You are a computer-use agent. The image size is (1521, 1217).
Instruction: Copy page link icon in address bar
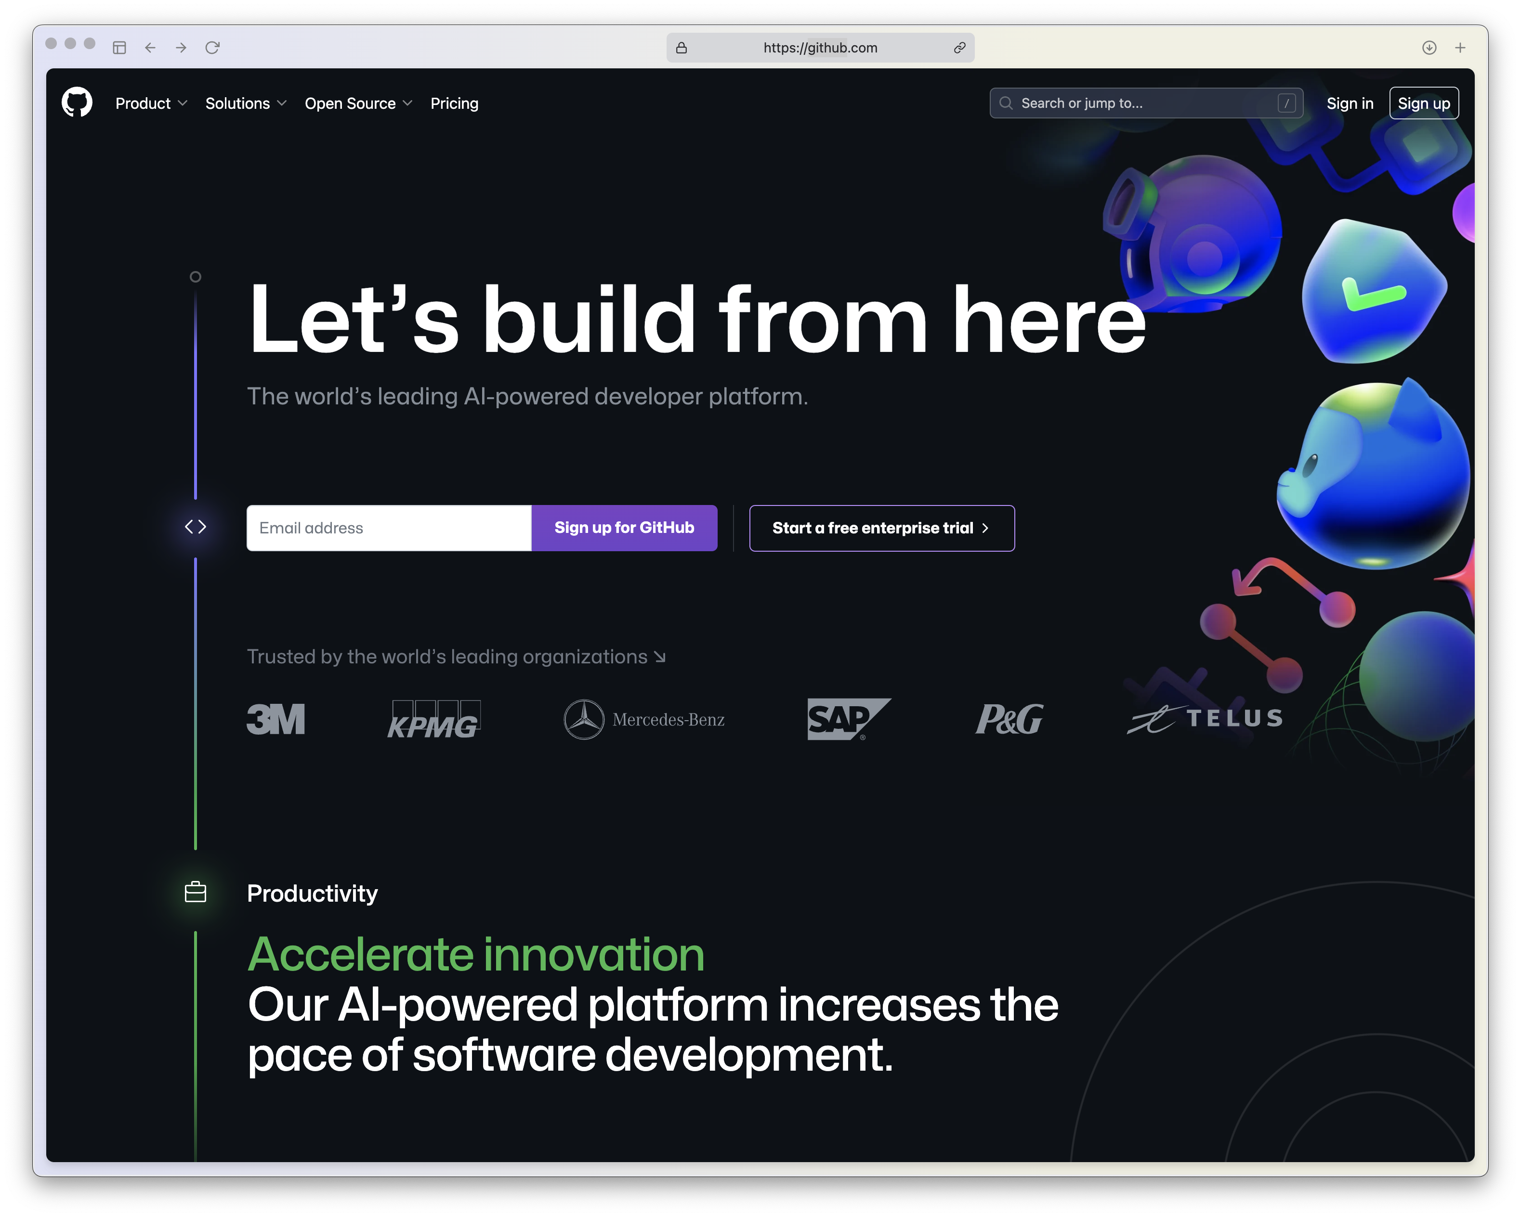coord(959,47)
